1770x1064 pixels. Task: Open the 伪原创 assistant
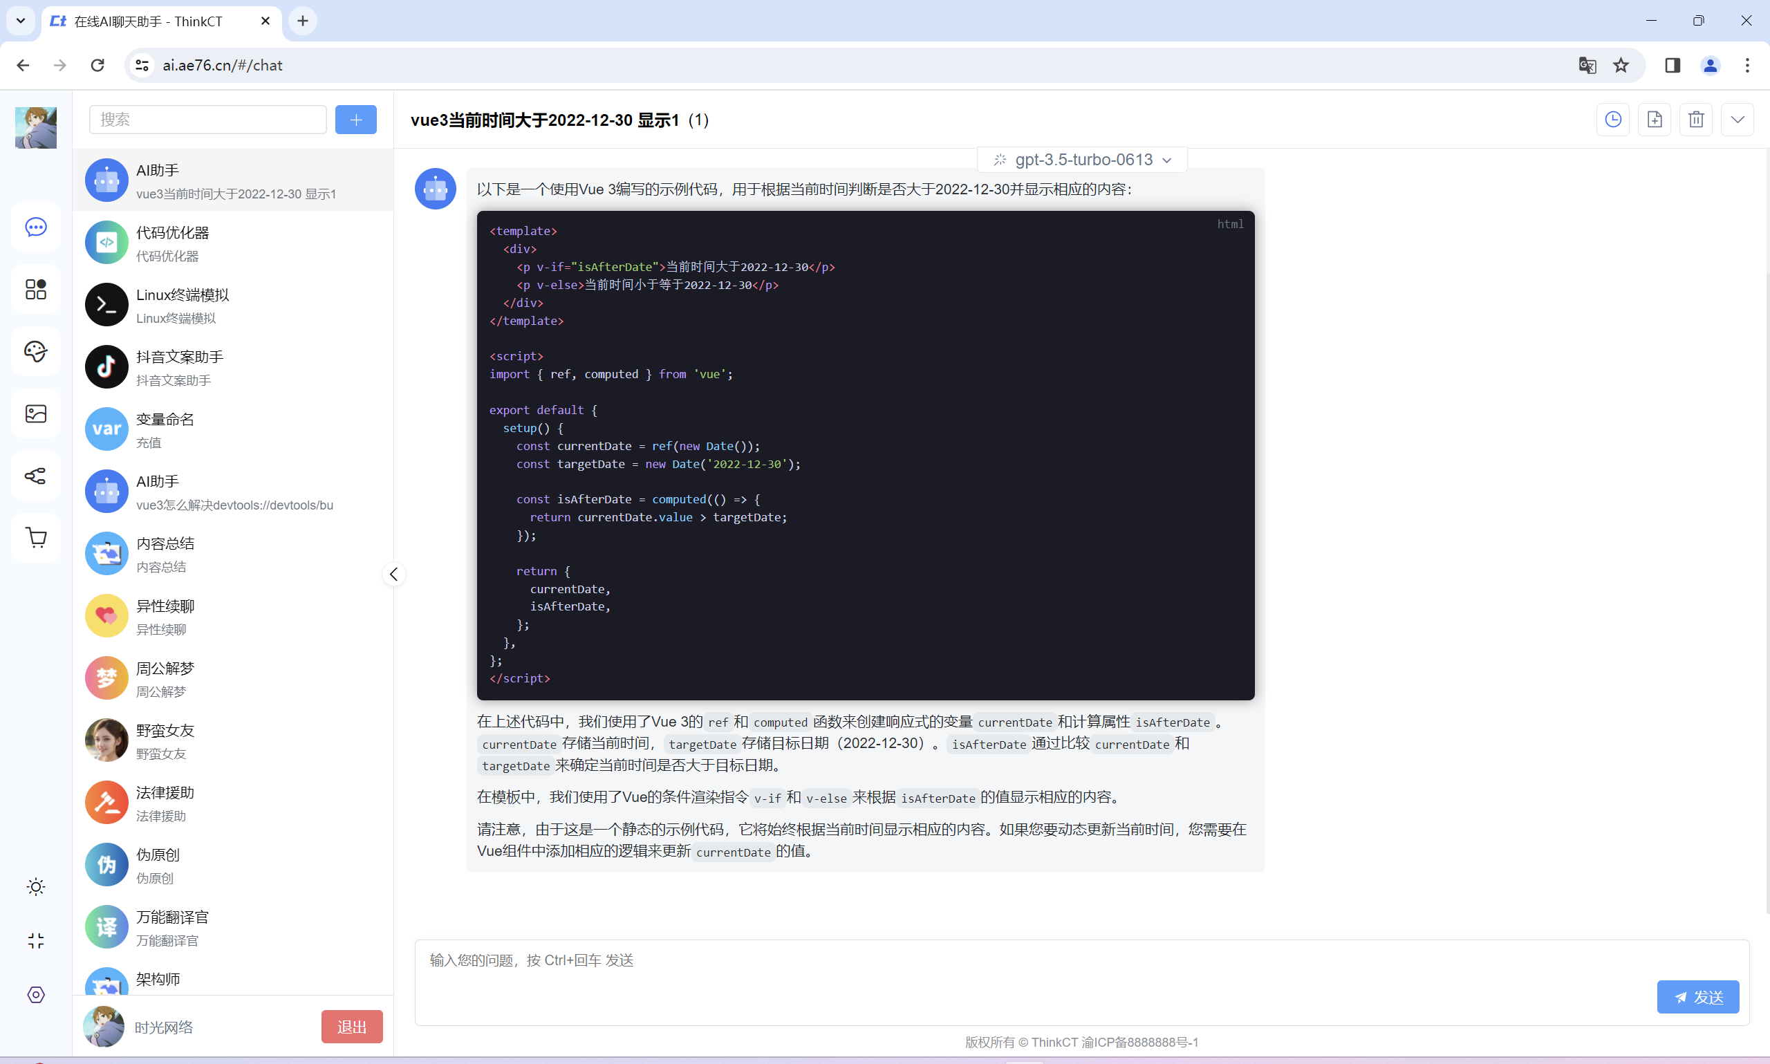[x=233, y=866]
